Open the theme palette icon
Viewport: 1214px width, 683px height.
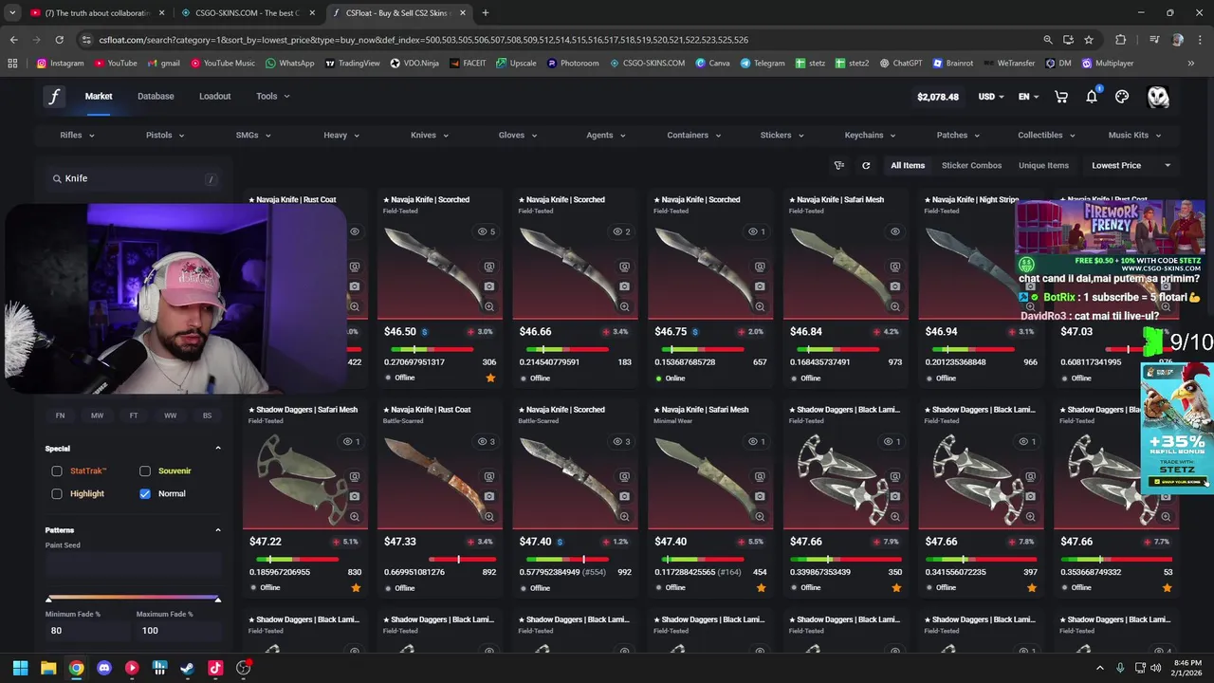click(1122, 97)
